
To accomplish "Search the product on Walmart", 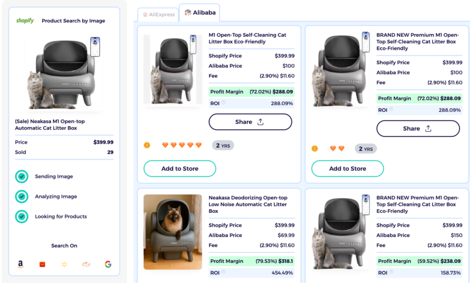I will (x=64, y=264).
